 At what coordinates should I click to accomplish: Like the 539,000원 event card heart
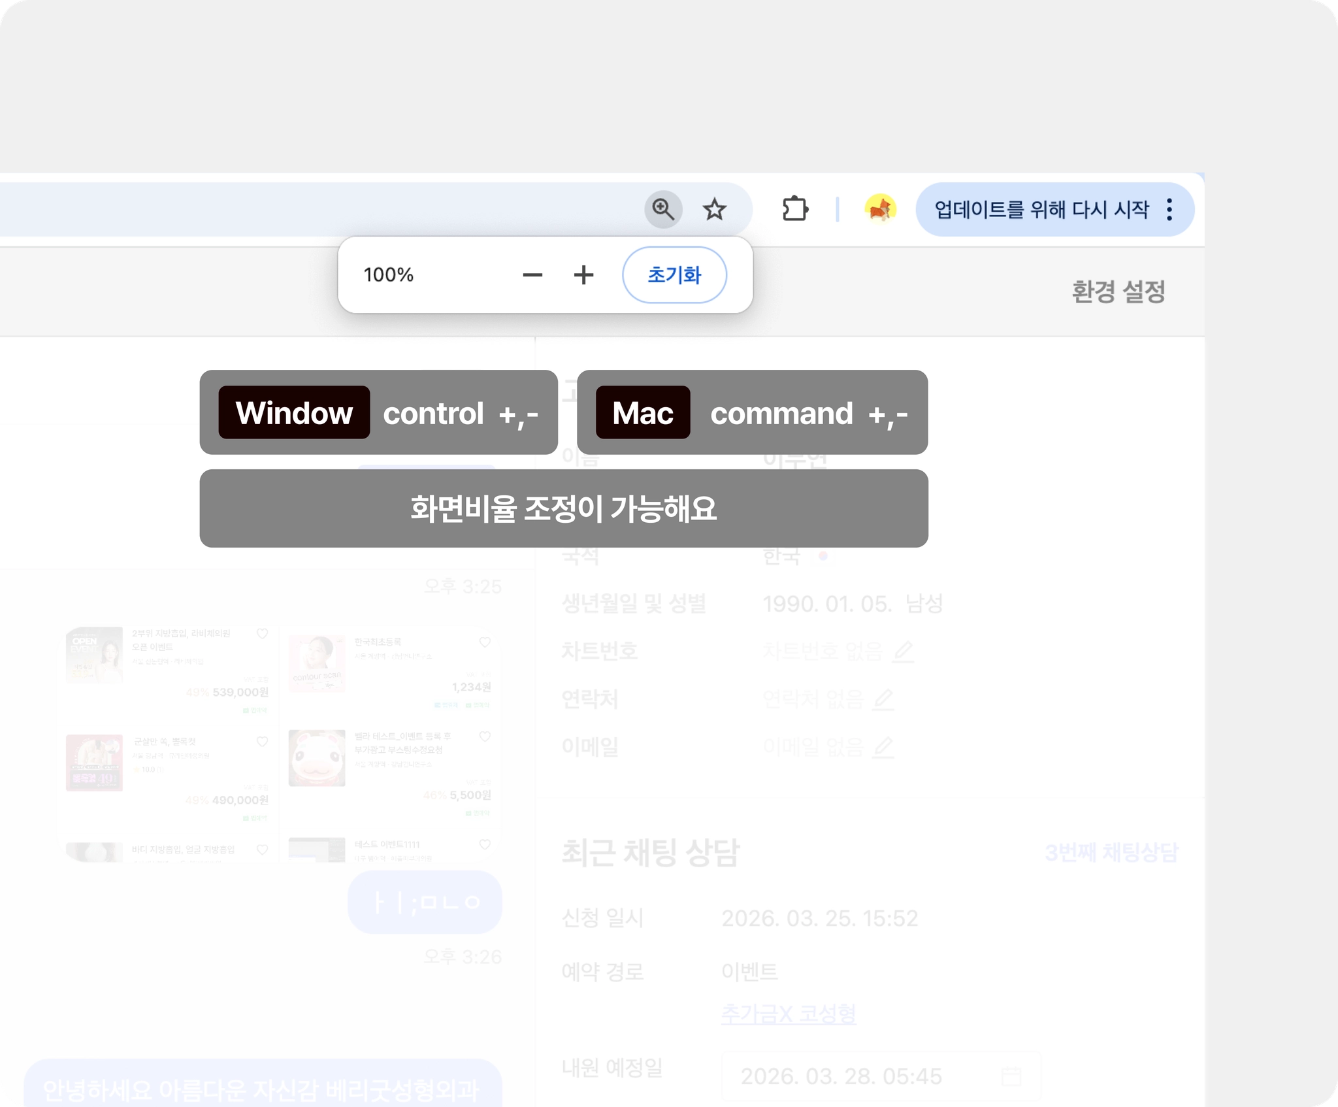262,633
